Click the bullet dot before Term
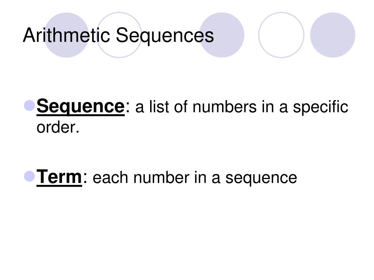Screen dimensions: 374x280 pos(30,176)
